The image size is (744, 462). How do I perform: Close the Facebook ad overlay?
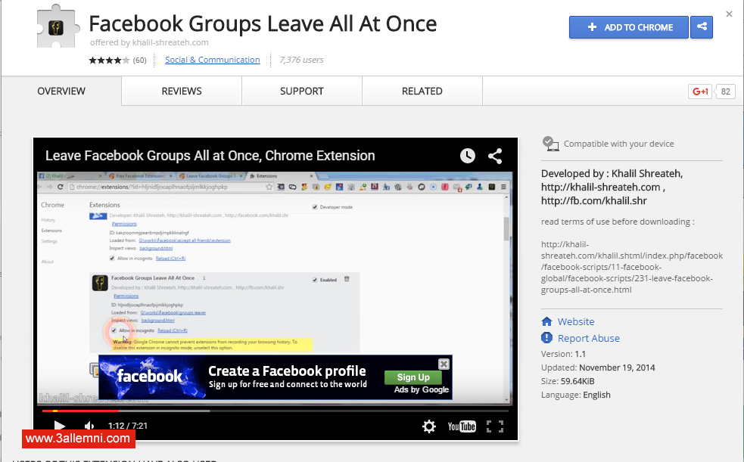point(444,364)
